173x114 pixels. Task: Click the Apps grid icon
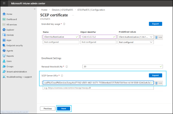[x=4, y=40]
